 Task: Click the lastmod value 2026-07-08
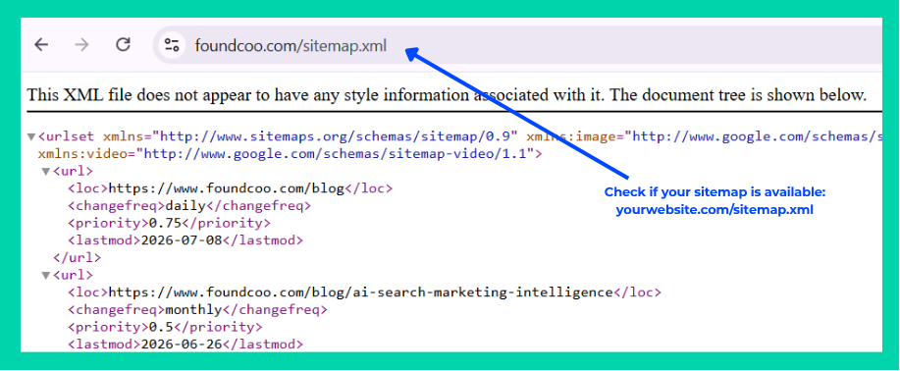tap(181, 240)
